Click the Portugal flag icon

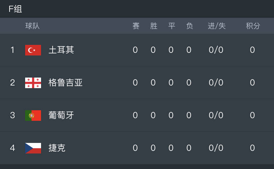33,115
